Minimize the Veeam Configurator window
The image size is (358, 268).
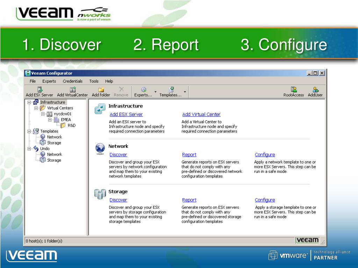click(309, 73)
